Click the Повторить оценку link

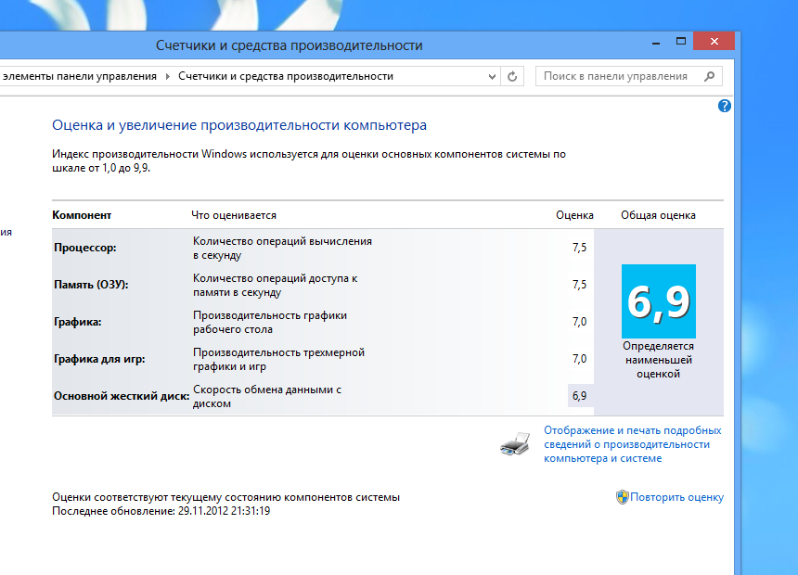(676, 497)
